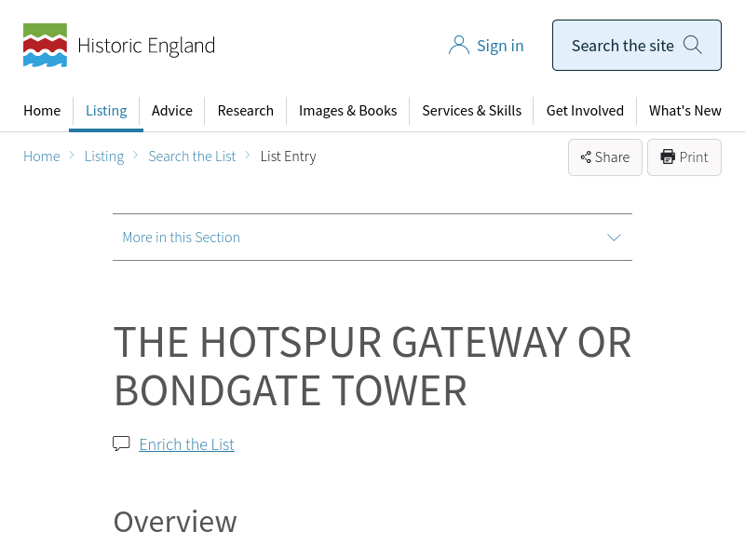Click the chevron arrow in section dropdown
745x559 pixels.
pyautogui.click(x=614, y=238)
